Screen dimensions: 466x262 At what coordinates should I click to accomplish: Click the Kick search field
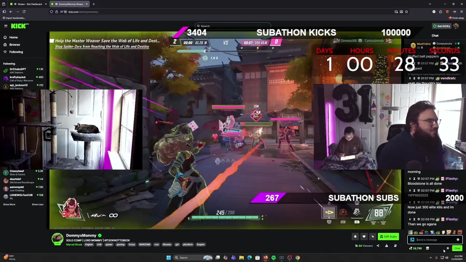point(233,26)
